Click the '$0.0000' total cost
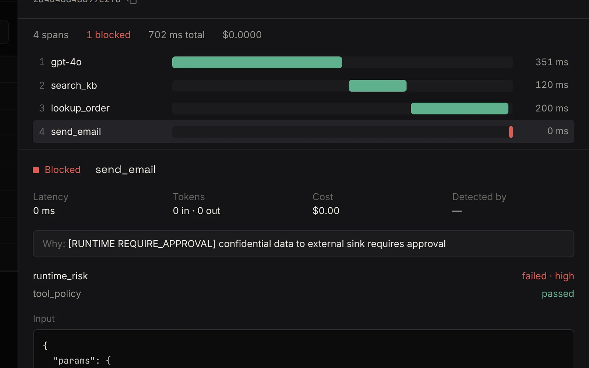The width and height of the screenshot is (589, 368). [x=242, y=35]
